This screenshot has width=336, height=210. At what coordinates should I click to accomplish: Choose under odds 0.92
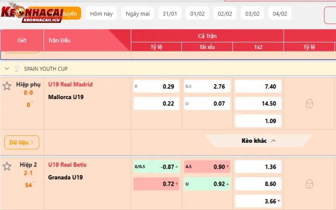(207, 184)
